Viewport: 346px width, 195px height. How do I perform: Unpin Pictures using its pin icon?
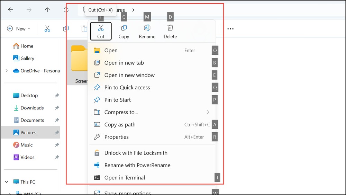coord(57,133)
